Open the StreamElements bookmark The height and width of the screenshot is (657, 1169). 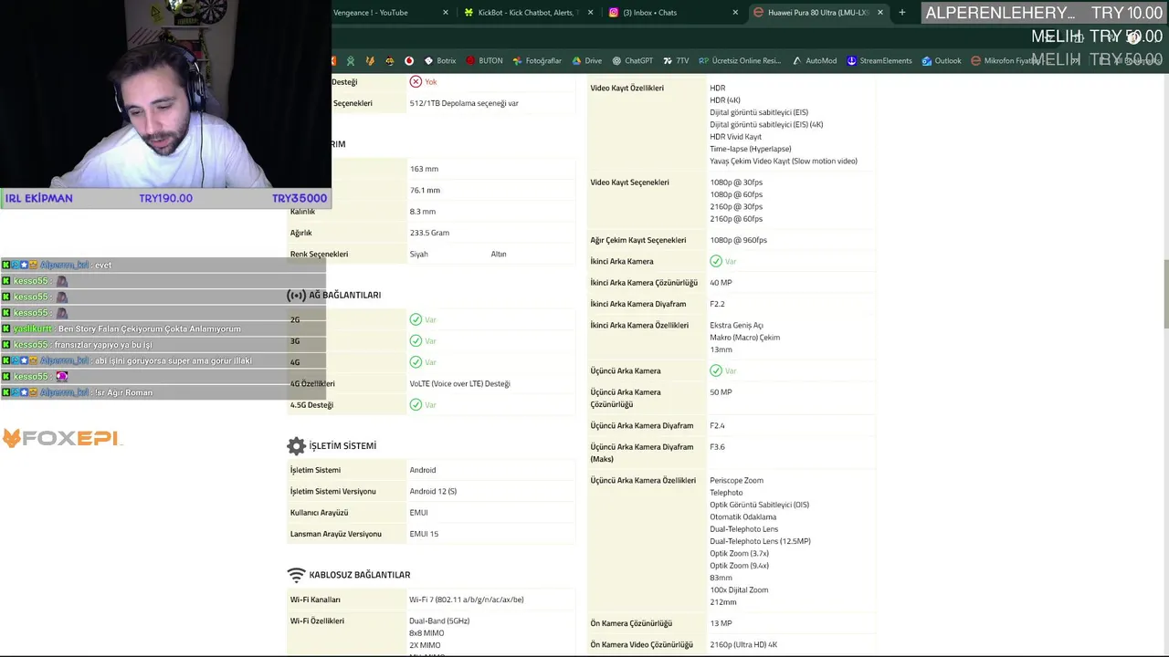pos(879,61)
